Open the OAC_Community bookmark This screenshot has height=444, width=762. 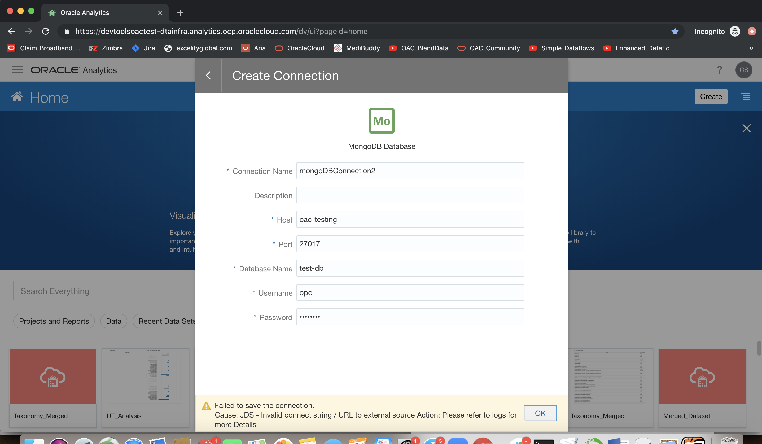[x=488, y=48]
